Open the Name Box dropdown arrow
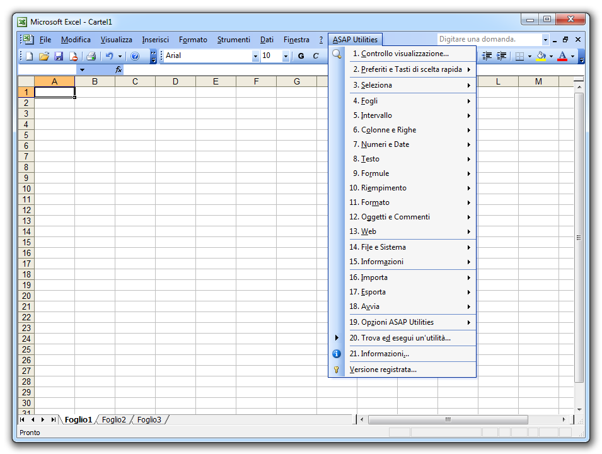 tap(82, 70)
